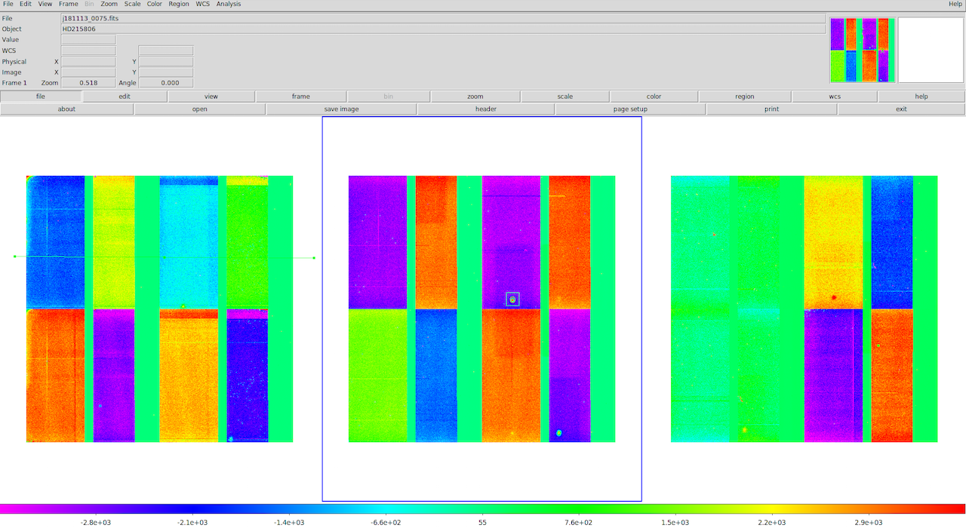Click the 'exit' button
This screenshot has height=528, width=966.
click(901, 109)
